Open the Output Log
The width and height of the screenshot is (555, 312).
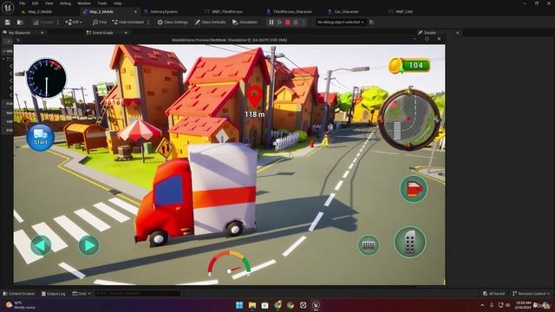tap(54, 294)
